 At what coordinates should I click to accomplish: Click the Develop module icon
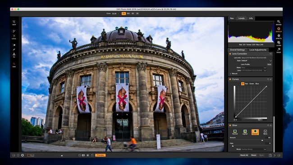279,30
